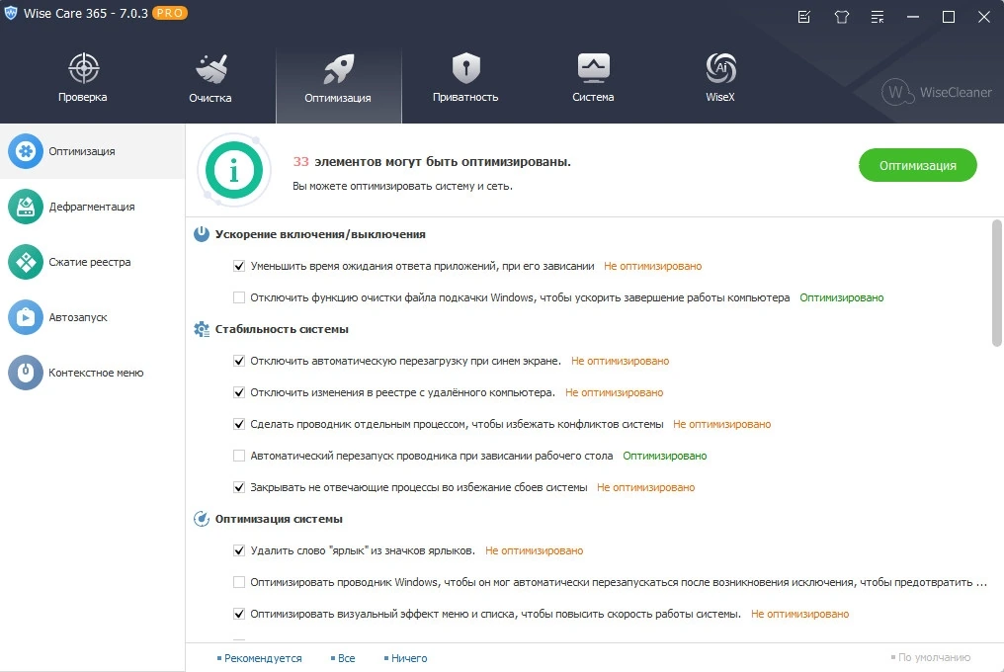This screenshot has height=672, width=1004.
Task: Click the green info circle icon
Action: click(x=234, y=170)
